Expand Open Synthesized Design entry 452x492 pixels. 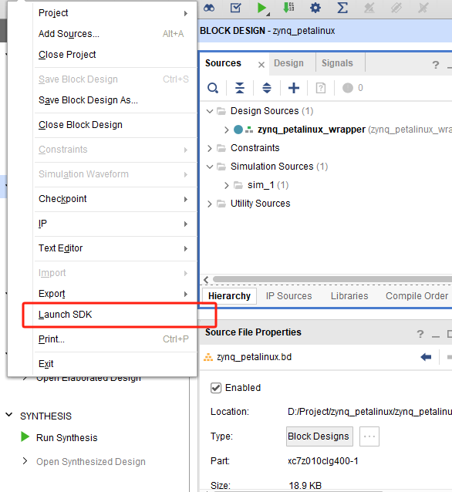pyautogui.click(x=25, y=461)
